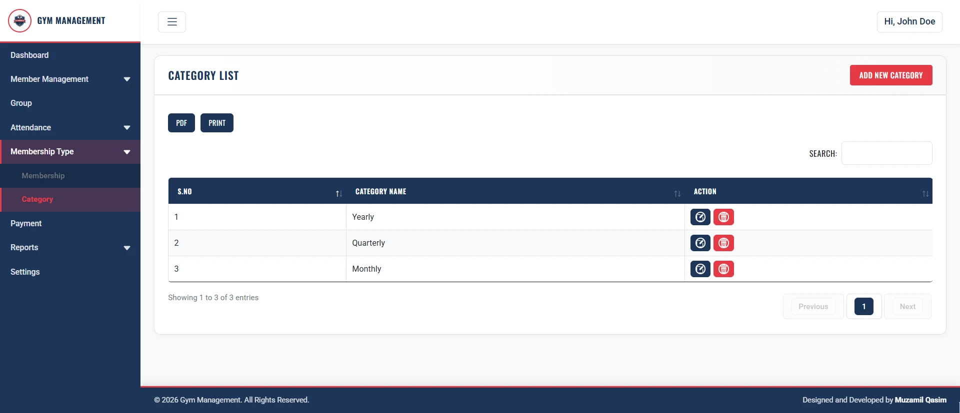The image size is (960, 413).
Task: Open the Hi, John Doe user menu
Action: tap(909, 22)
